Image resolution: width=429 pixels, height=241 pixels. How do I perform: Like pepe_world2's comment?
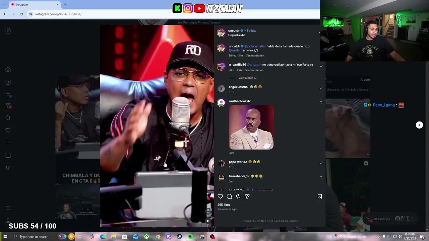[321, 163]
